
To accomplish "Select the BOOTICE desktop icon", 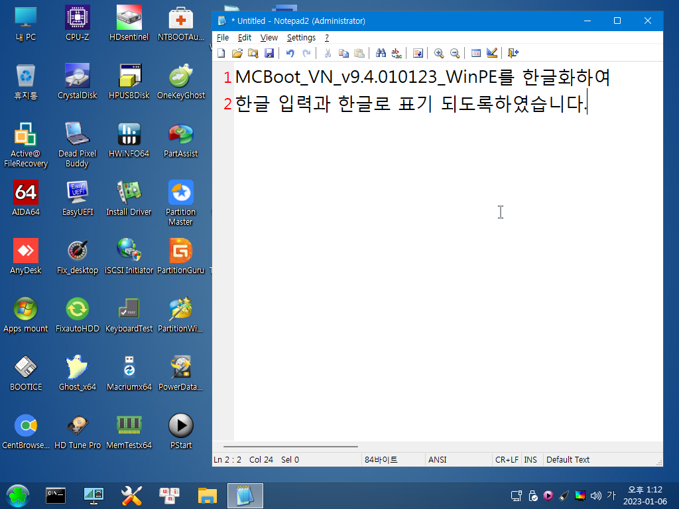I will (26, 373).
